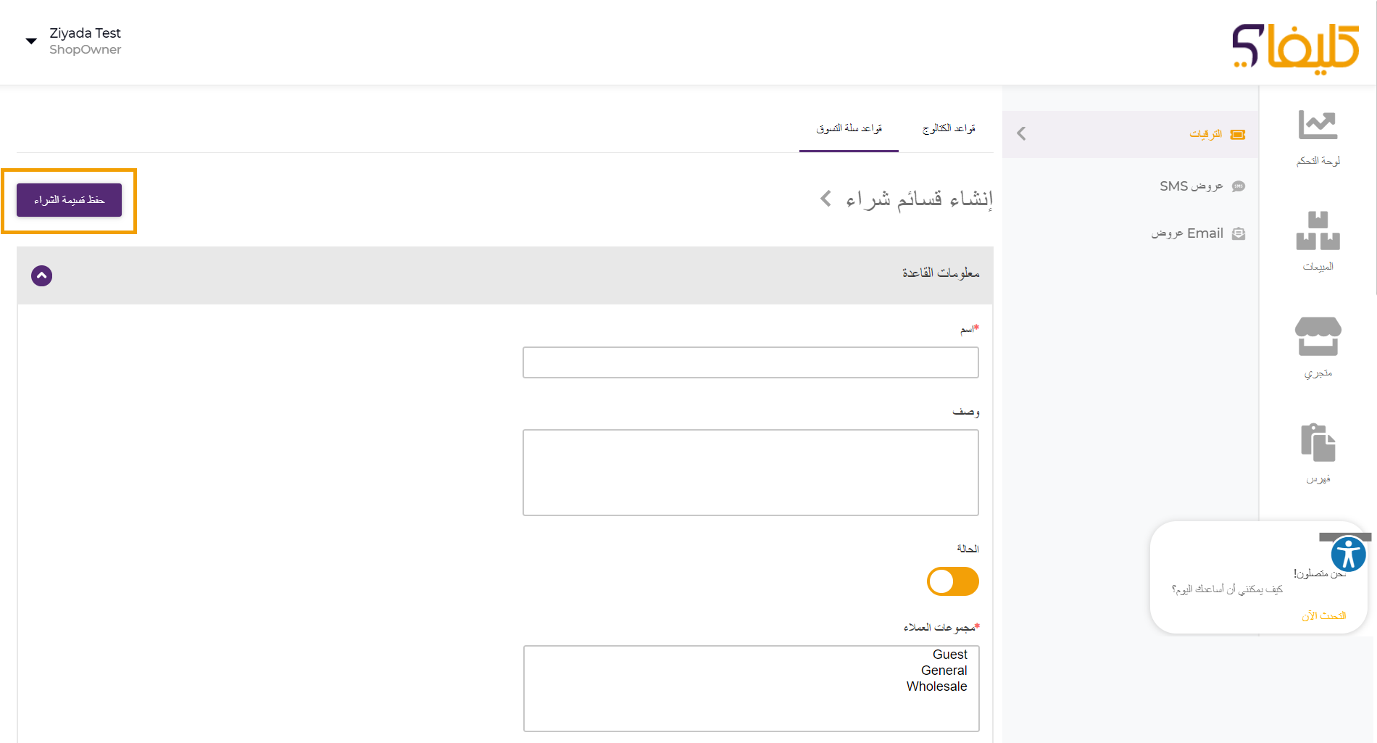Open the Ziyada Test user dropdown arrow

(31, 41)
